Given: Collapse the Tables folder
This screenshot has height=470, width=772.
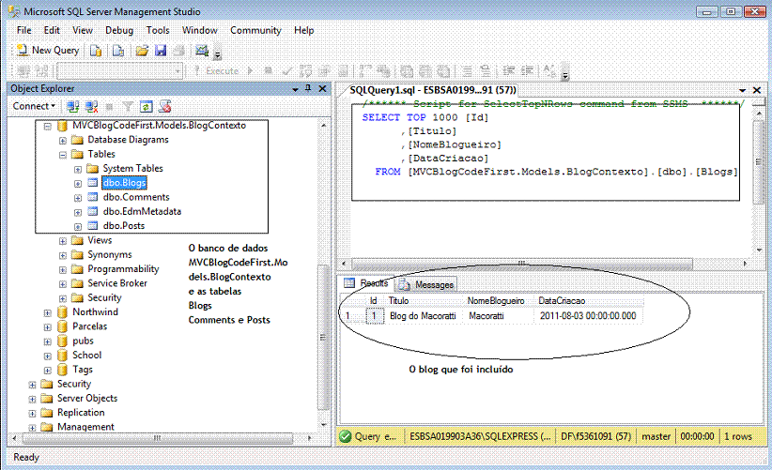Looking at the screenshot, I should click(63, 155).
